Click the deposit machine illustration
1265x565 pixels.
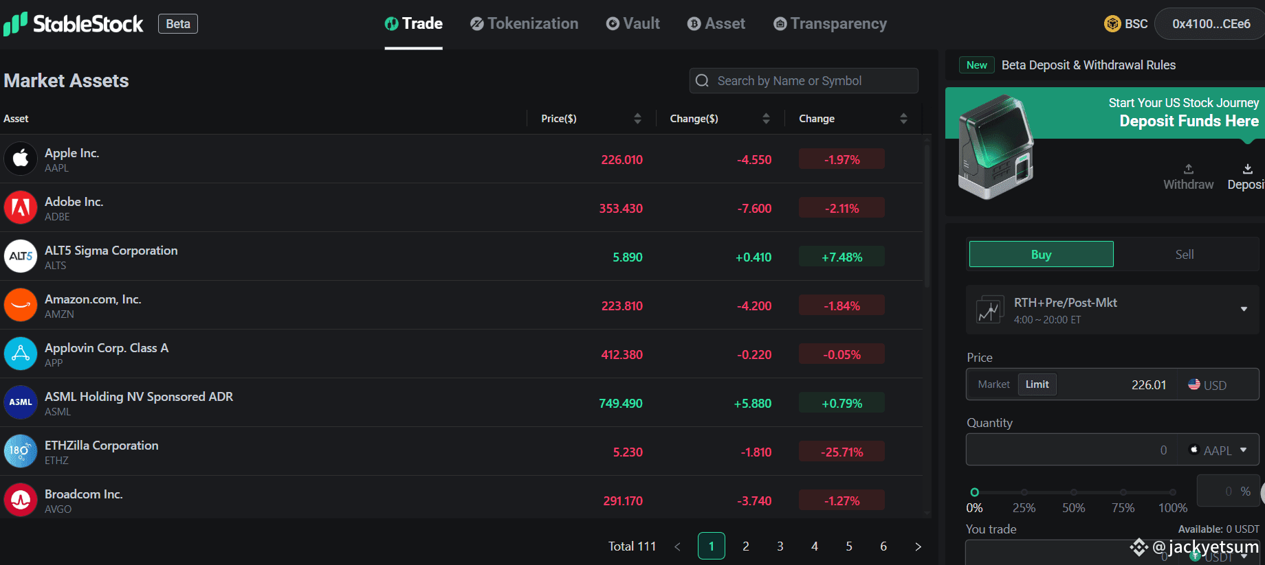(996, 147)
